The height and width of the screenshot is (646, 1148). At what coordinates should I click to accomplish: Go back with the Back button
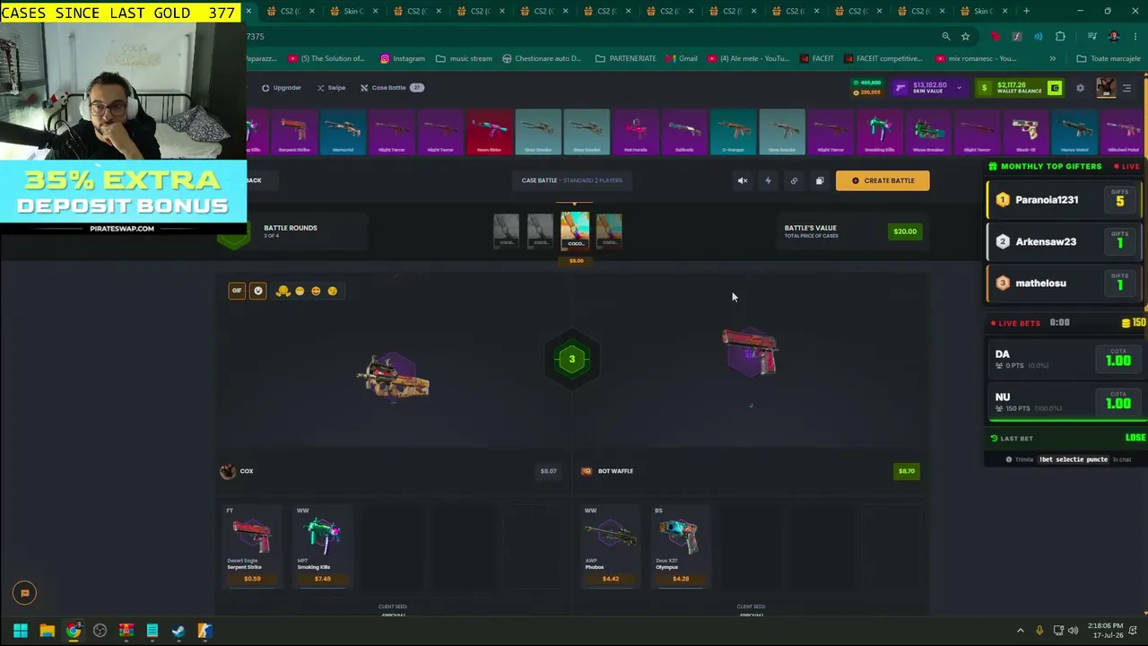pos(254,180)
